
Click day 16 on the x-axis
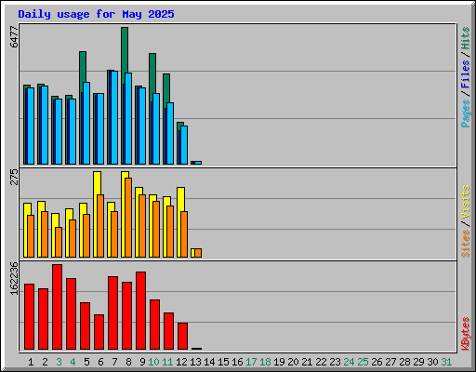237,362
